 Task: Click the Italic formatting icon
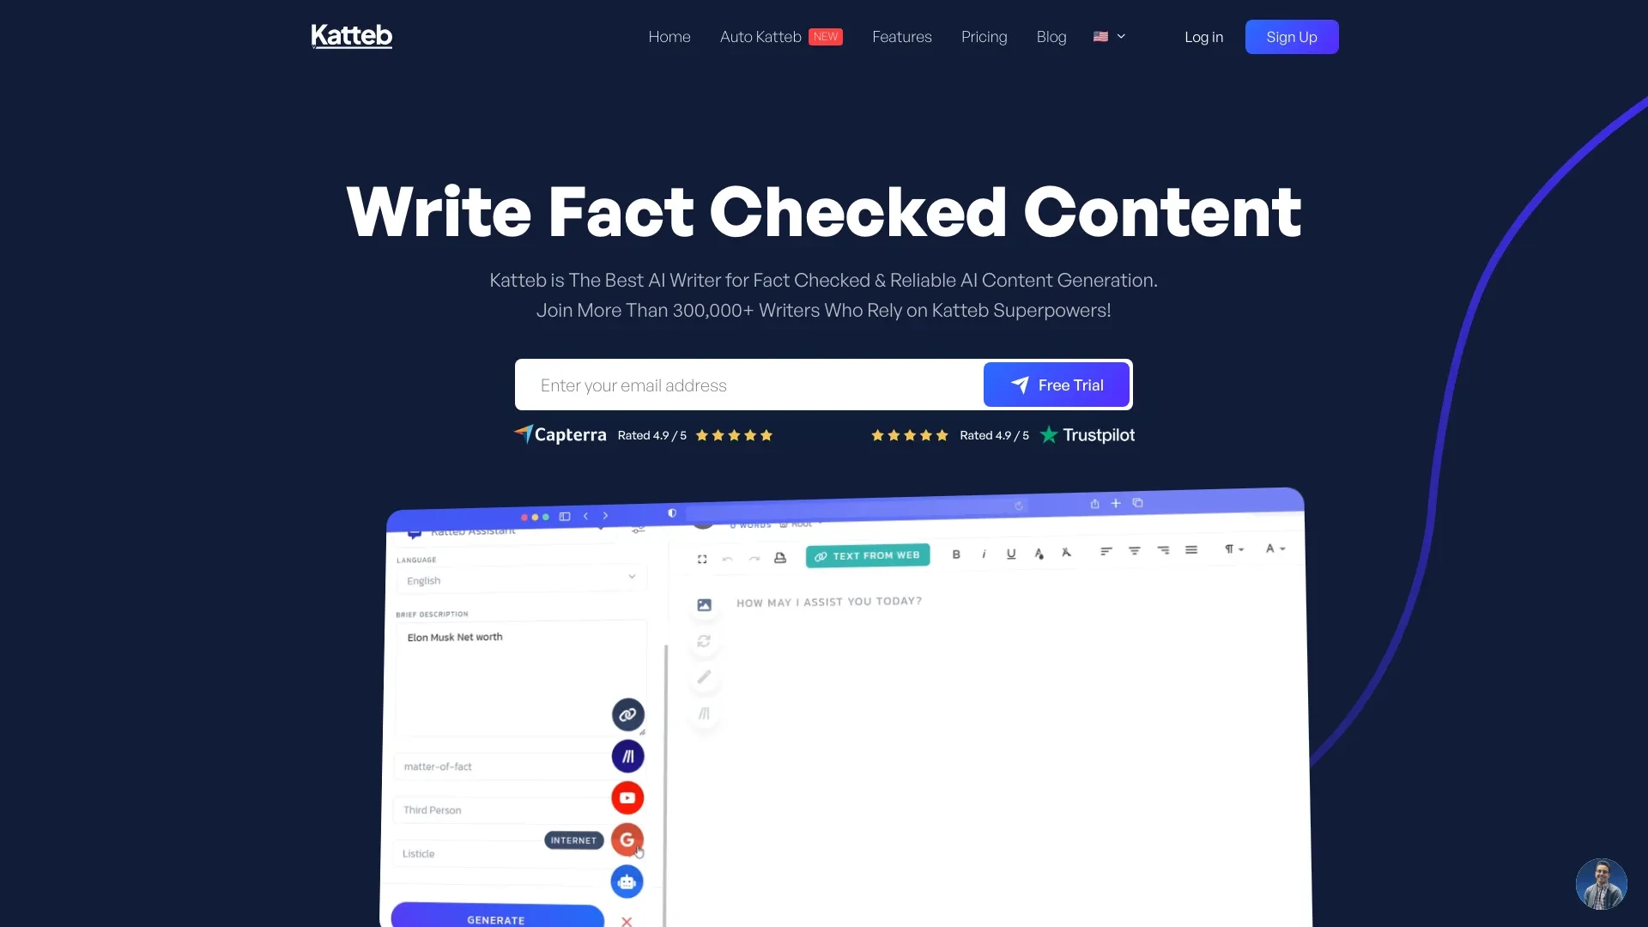[984, 554]
